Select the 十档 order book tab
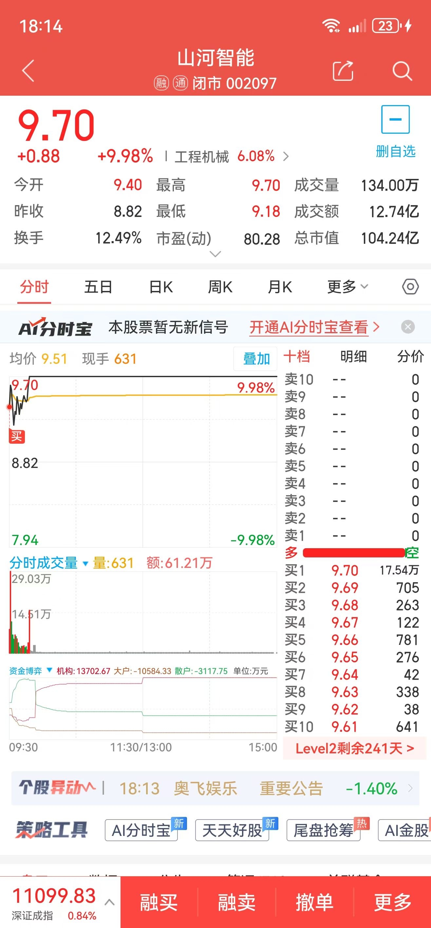 click(x=297, y=357)
